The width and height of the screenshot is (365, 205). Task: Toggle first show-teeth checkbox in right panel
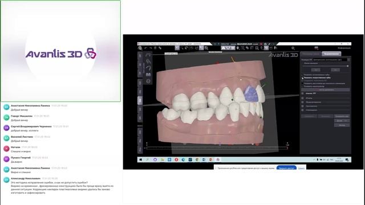303,75
